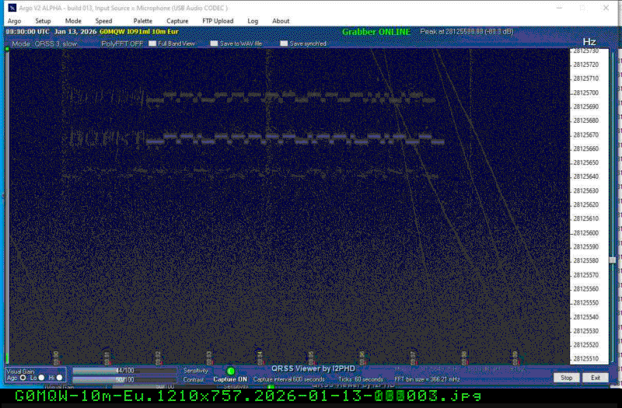This screenshot has height=408, width=622.
Task: Tick the Save to WAV file checkbox
Action: pyautogui.click(x=215, y=44)
